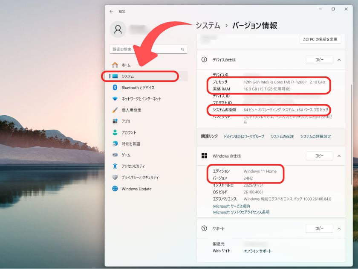Collapse the デバイスの仕様 section chevron
This screenshot has width=358, height=269.
click(339, 60)
